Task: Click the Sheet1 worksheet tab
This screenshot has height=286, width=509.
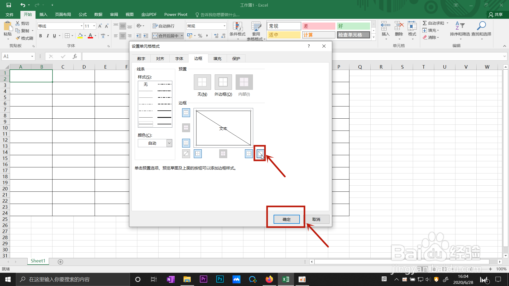Action: (x=38, y=261)
